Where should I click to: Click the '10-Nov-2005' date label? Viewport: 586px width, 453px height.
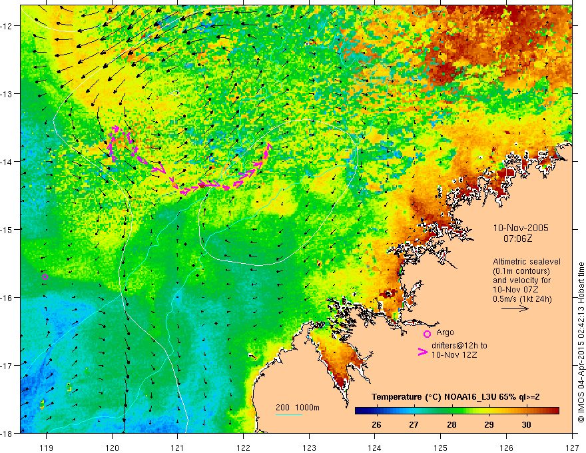[x=521, y=228]
